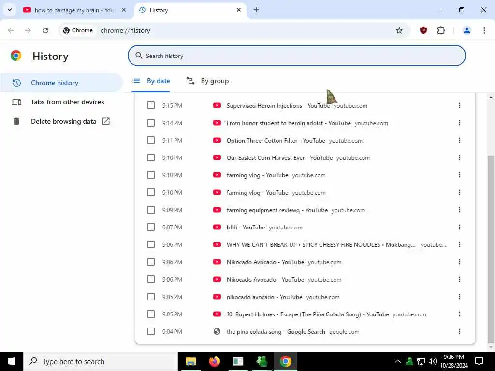Click YouTube favicon beside bfdi entry
This screenshot has width=495, height=371.
pyautogui.click(x=217, y=227)
